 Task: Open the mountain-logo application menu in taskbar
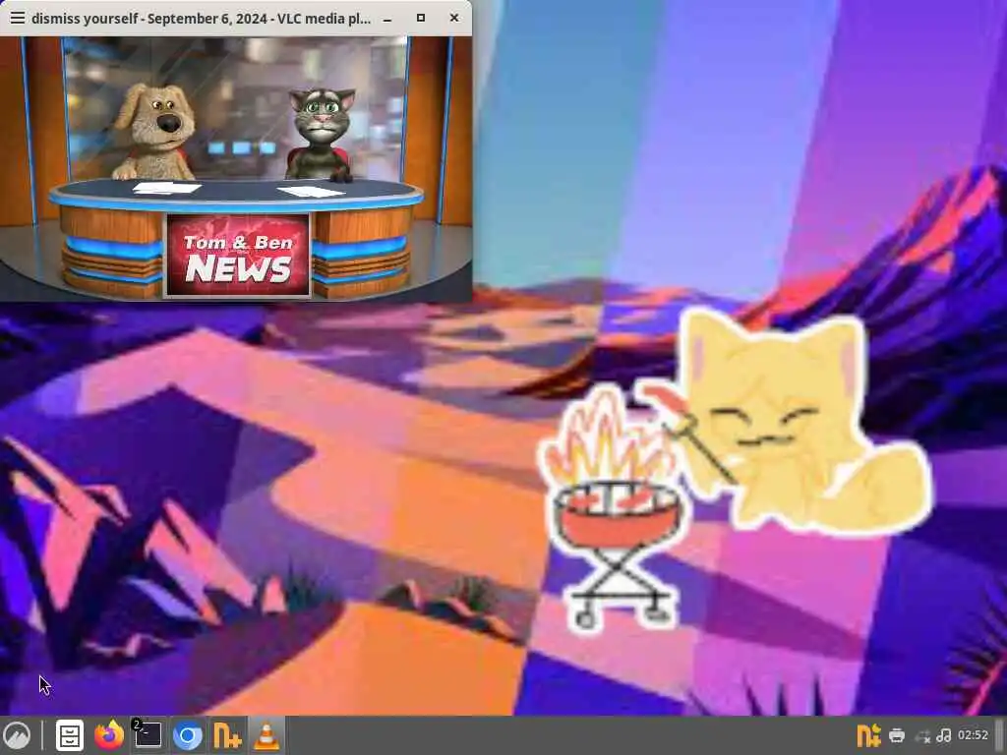(x=17, y=735)
